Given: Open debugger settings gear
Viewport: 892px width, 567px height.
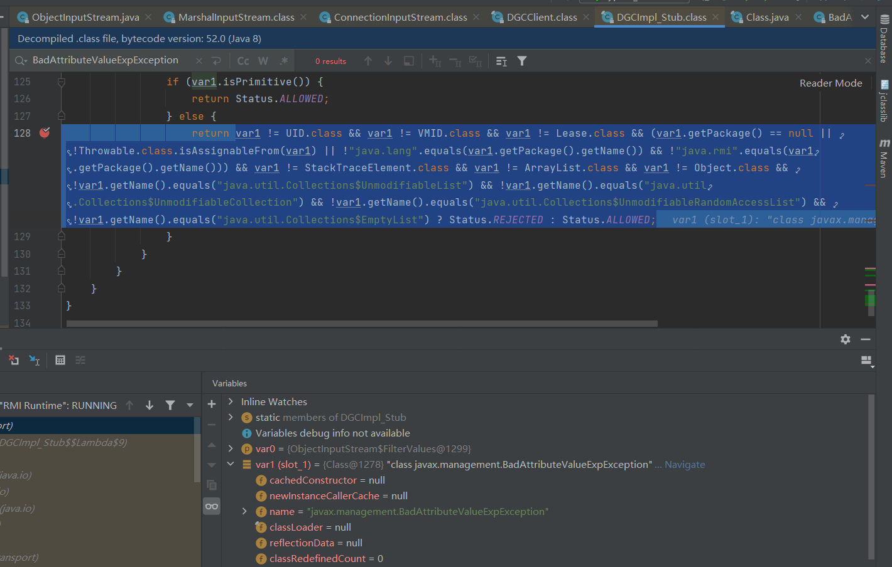Looking at the screenshot, I should point(846,339).
